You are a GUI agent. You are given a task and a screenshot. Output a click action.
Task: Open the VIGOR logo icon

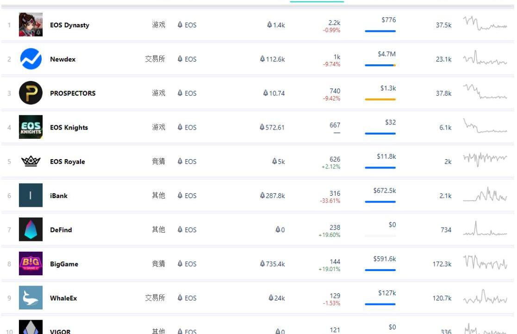coord(31,327)
